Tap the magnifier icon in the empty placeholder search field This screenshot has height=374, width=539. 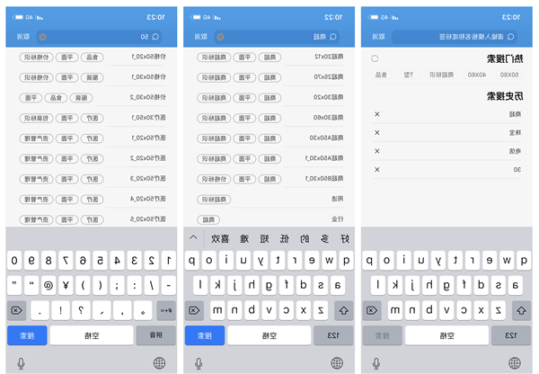tap(510, 37)
